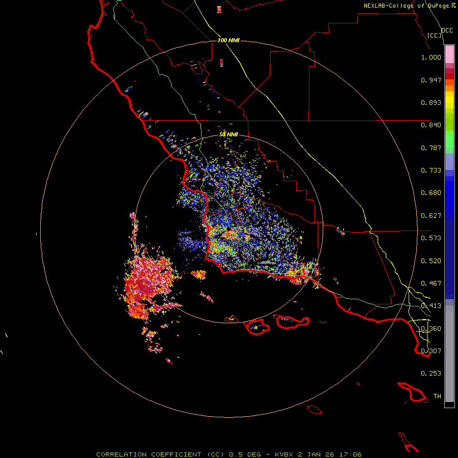This screenshot has height=458, width=458.
Task: Select the 1.000 value on color scale
Action: tap(431, 57)
